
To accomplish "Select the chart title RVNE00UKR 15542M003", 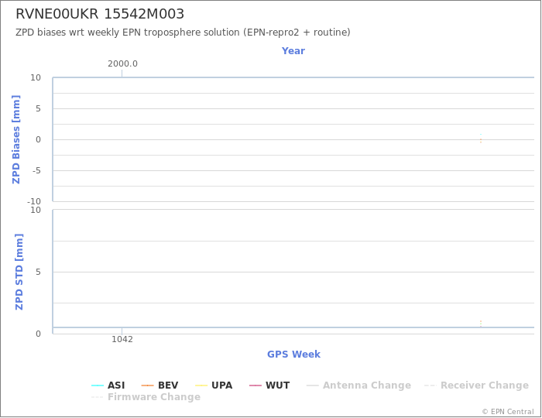I will pyautogui.click(x=100, y=14).
